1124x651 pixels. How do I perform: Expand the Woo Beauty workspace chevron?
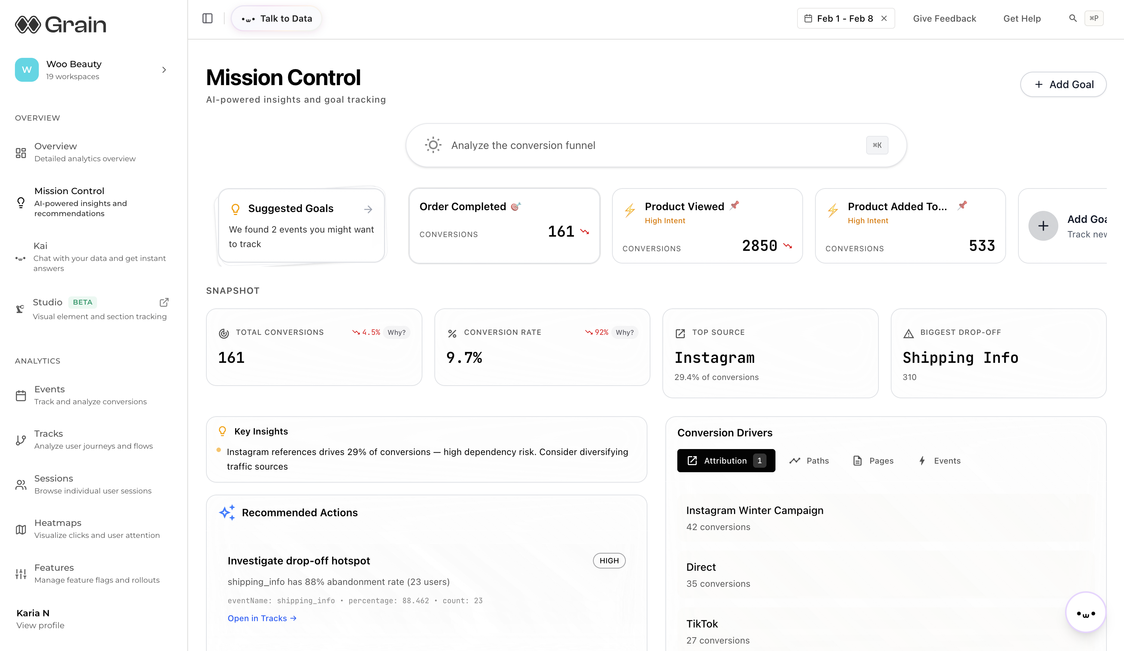pyautogui.click(x=164, y=70)
